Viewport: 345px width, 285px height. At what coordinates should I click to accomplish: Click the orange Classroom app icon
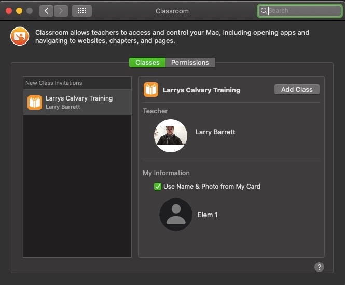(x=20, y=36)
